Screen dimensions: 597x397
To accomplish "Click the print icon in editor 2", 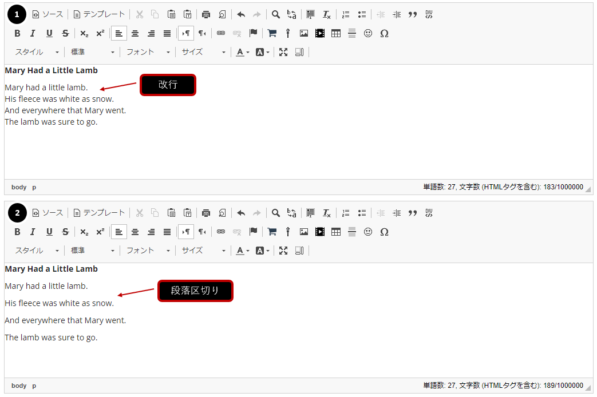I will click(206, 213).
